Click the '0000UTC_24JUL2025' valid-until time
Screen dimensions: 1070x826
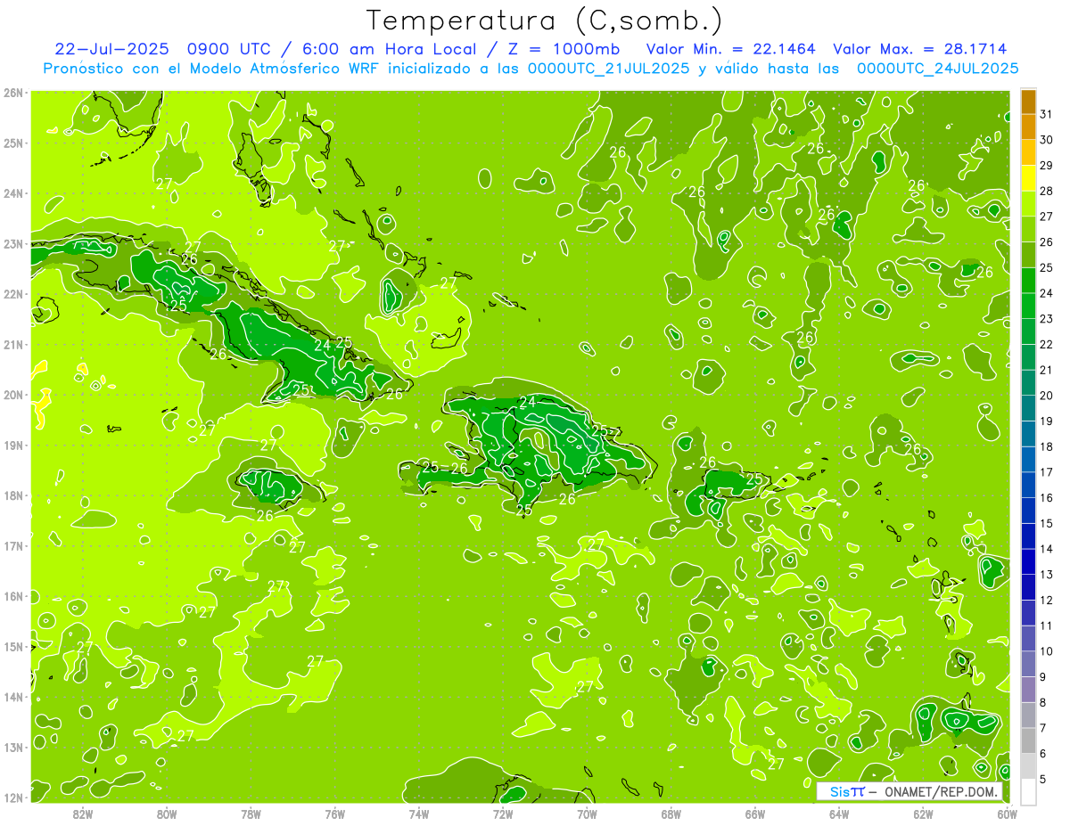(938, 69)
